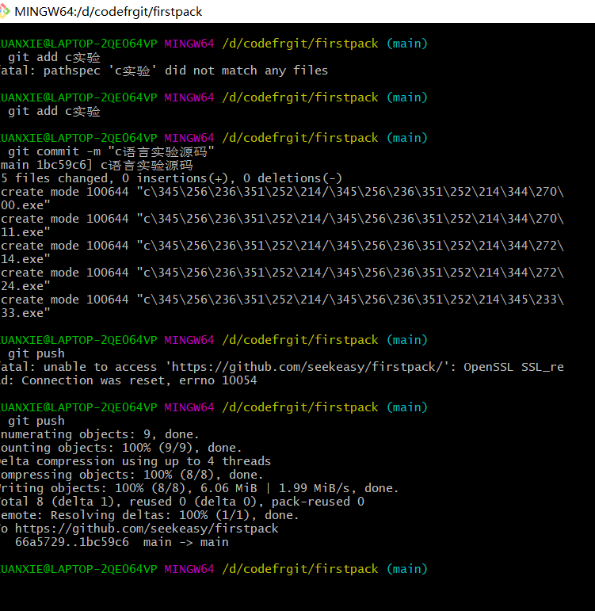Click the '[main 1bc59c6]' commit result line
595x611 pixels.
(97, 165)
